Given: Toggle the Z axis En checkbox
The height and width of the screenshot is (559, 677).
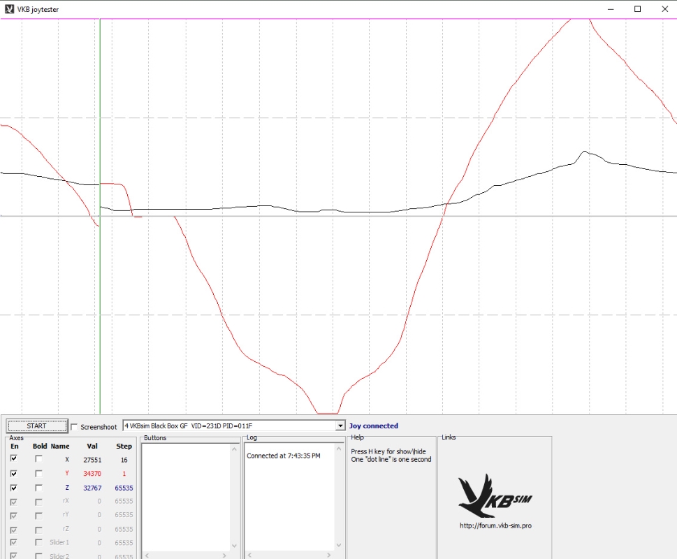Looking at the screenshot, I should [x=13, y=488].
